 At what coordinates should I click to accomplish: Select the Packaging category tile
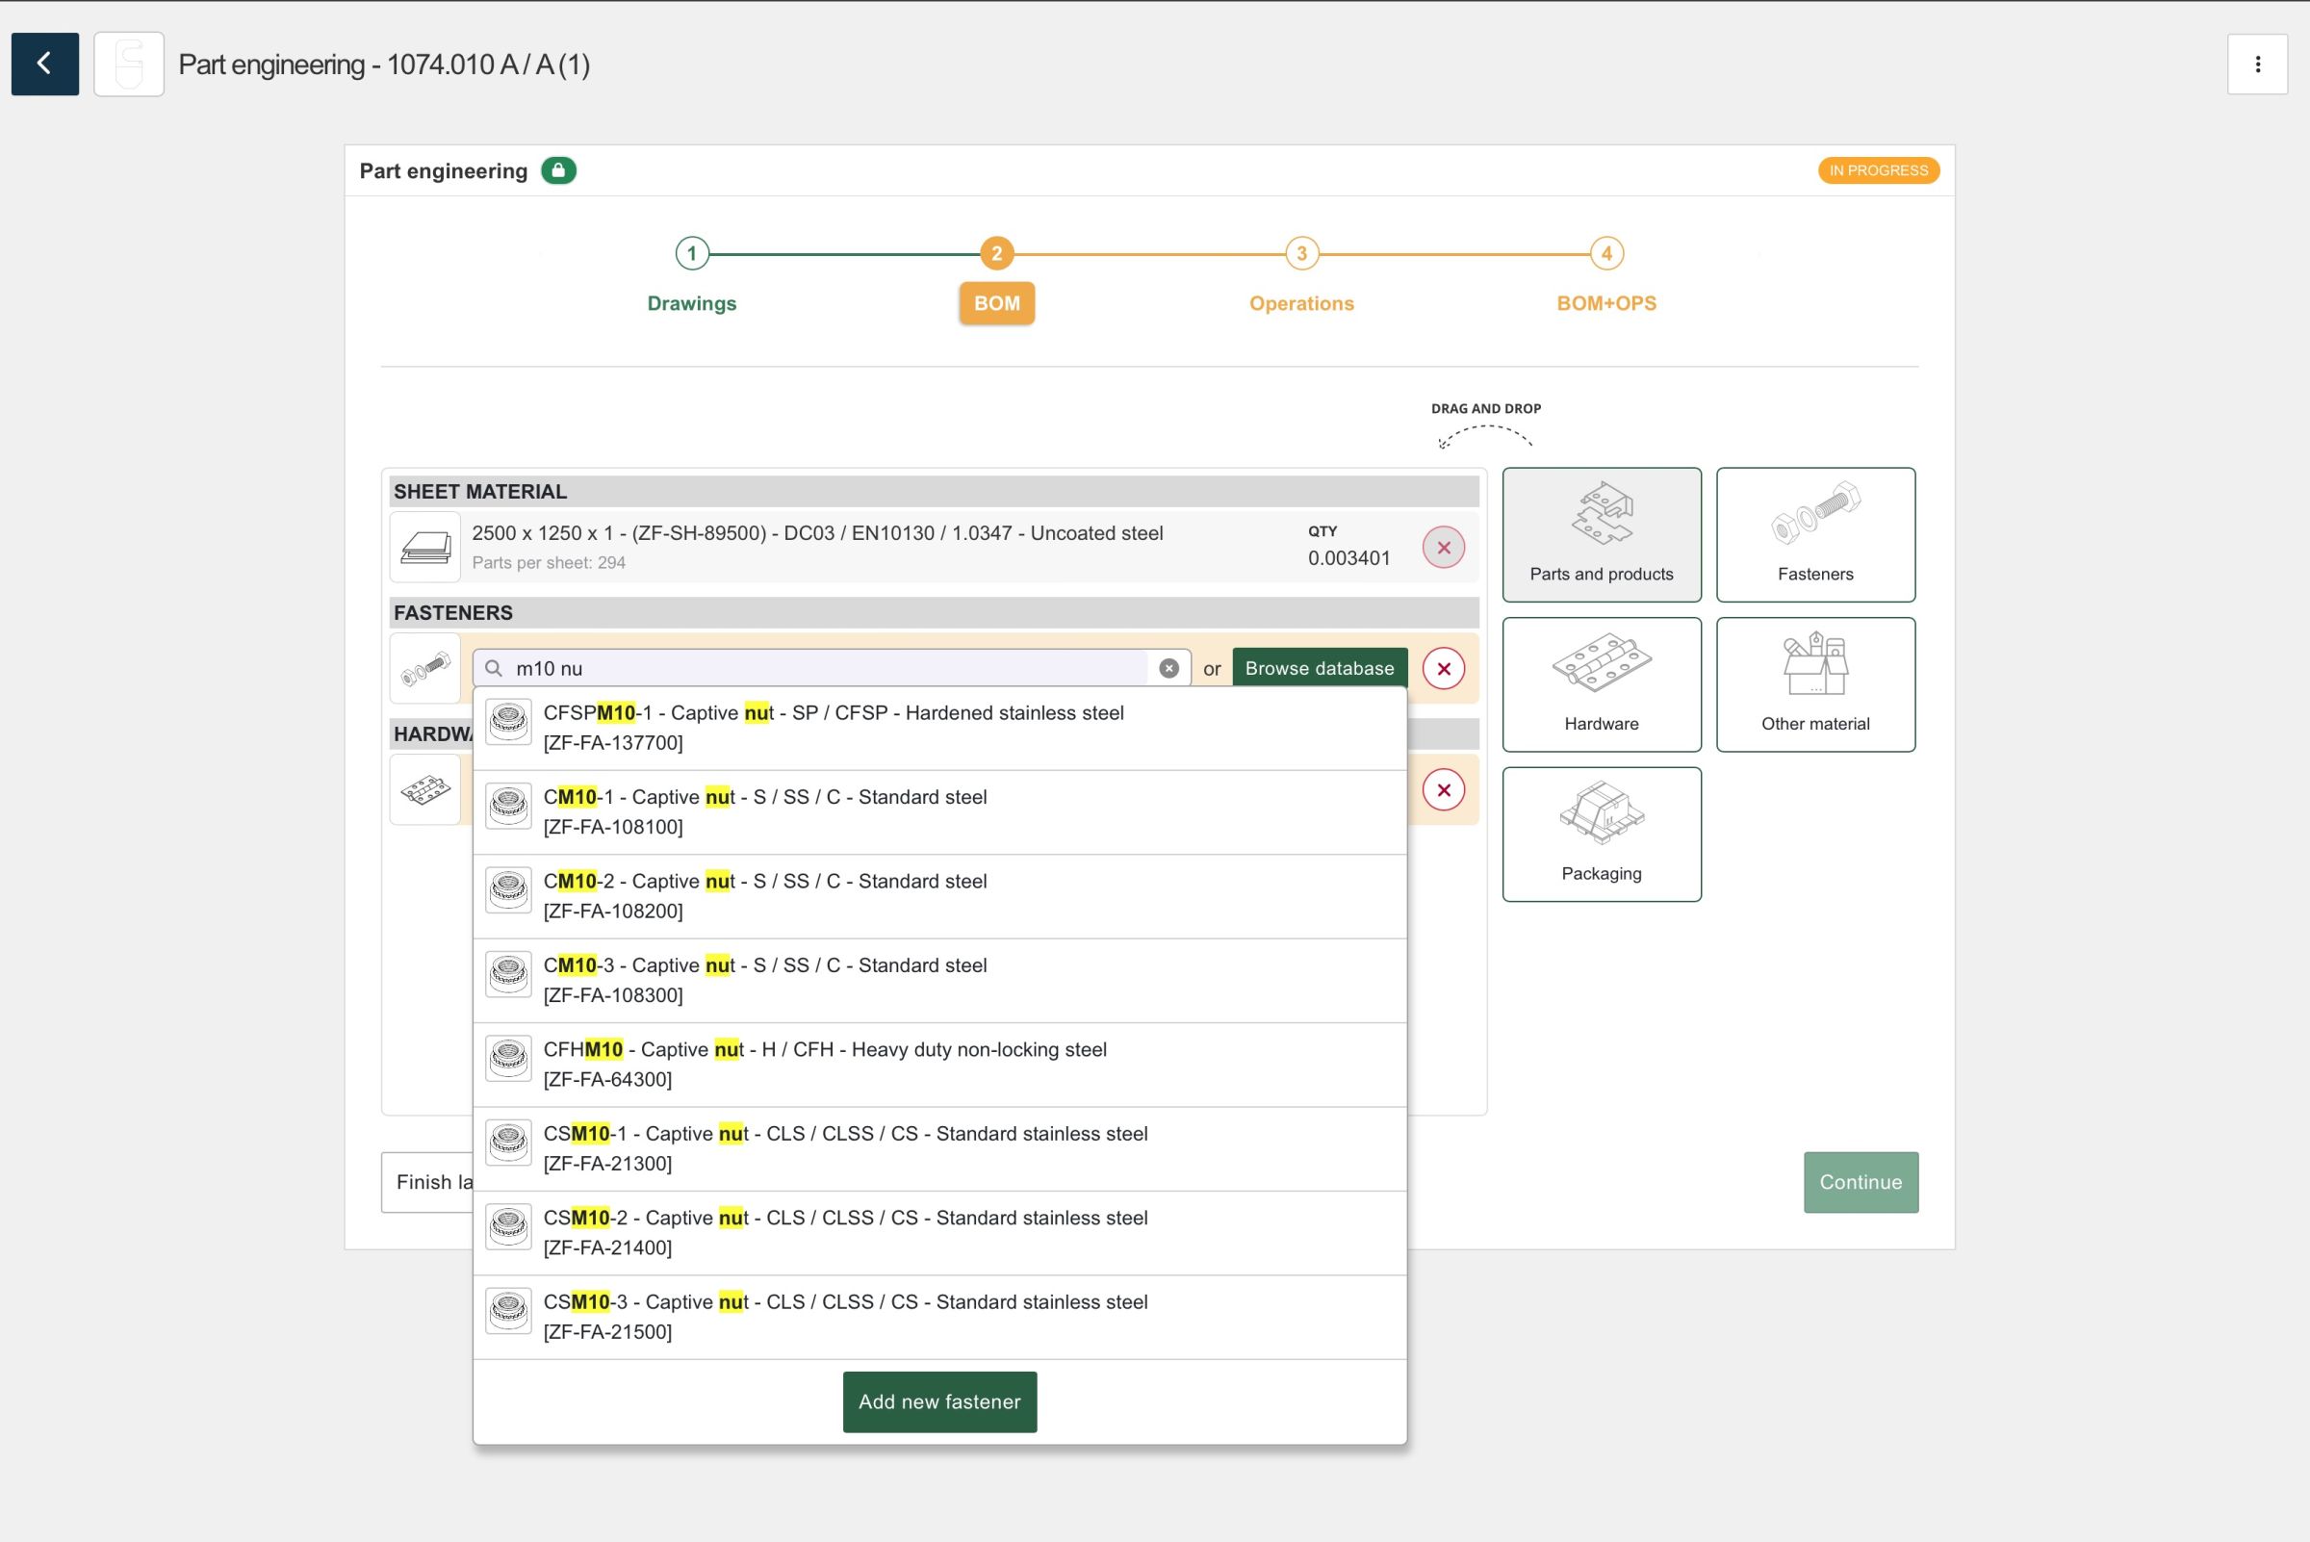pyautogui.click(x=1601, y=834)
